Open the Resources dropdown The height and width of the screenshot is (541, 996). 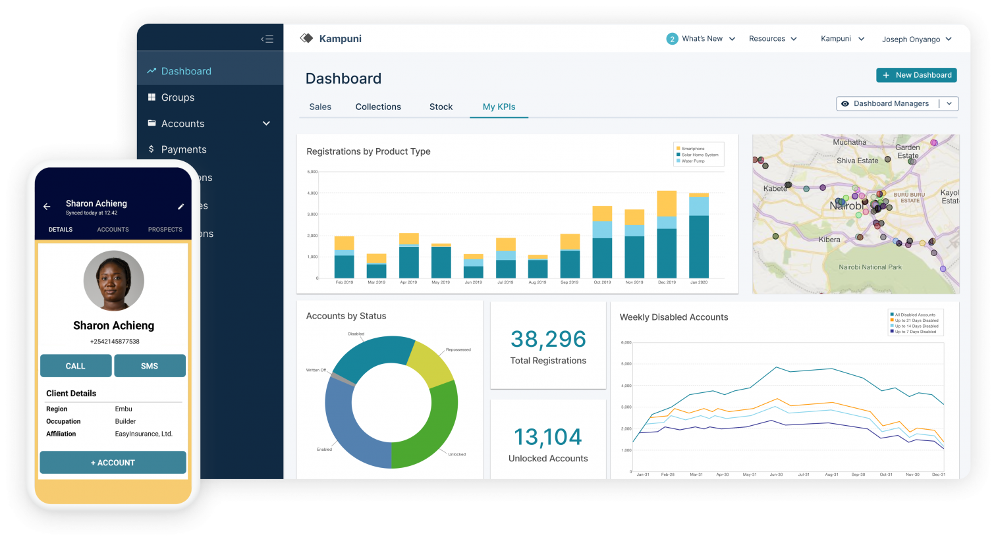[x=773, y=38]
